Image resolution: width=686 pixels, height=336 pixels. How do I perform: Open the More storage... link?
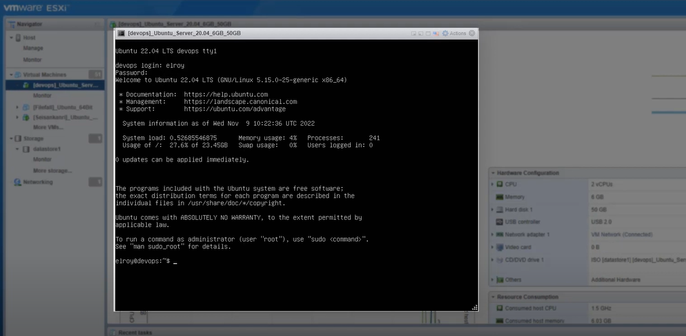click(x=52, y=170)
